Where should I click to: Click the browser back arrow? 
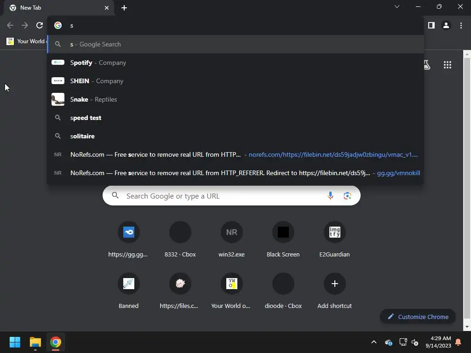pyautogui.click(x=10, y=26)
